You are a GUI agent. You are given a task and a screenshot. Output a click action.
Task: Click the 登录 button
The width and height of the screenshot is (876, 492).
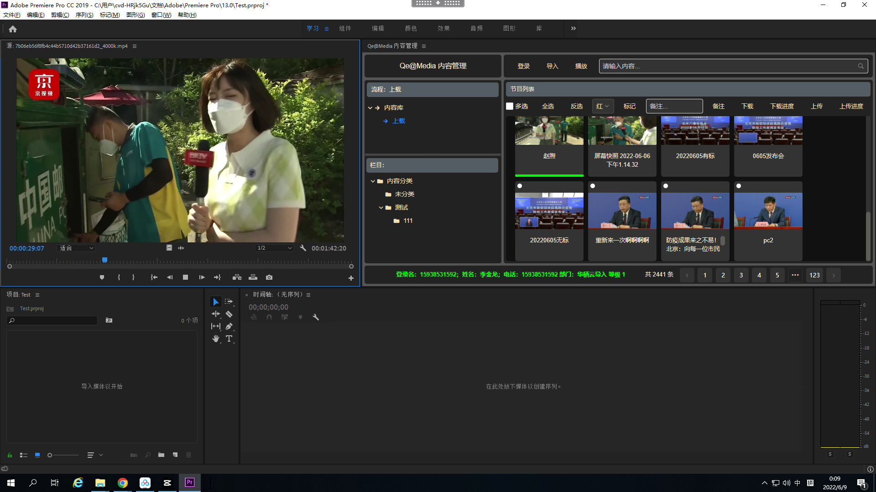[x=524, y=66]
